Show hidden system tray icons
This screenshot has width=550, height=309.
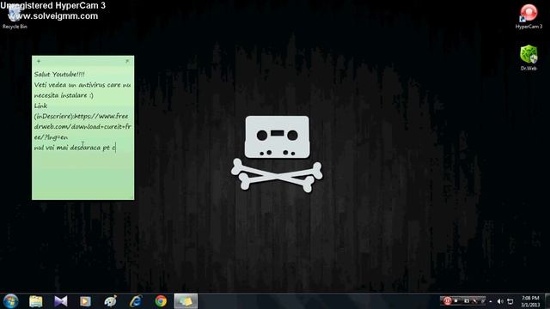tap(491, 301)
